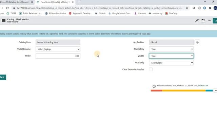Click the browser address bar URL
Viewport: 217px width, 122px height.
tap(99, 8)
